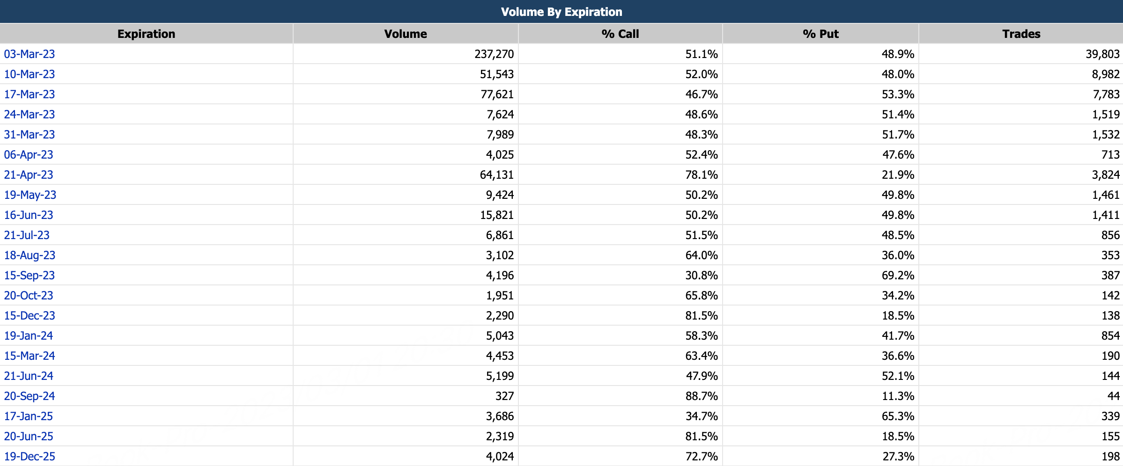The height and width of the screenshot is (466, 1123).
Task: Open the 15-Dec-23 expiration link
Action: pos(30,316)
